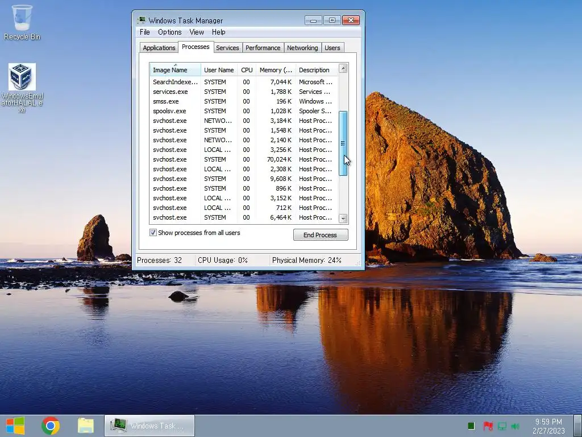Image resolution: width=582 pixels, height=437 pixels.
Task: Select the WindowsEmulatorHALAL.exe desktop icon
Action: pyautogui.click(x=22, y=88)
